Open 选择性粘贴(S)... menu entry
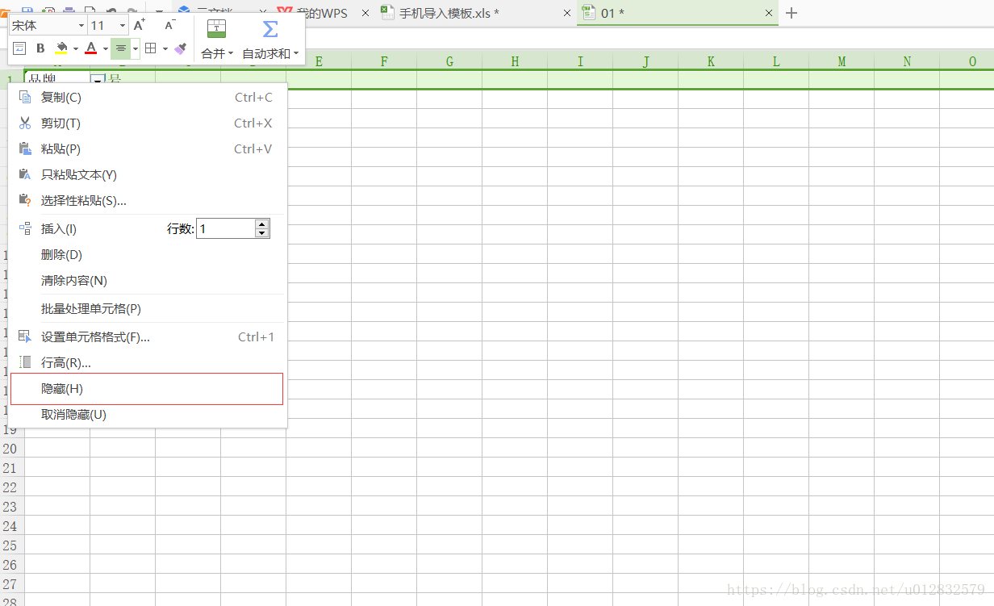This screenshot has height=606, width=994. point(148,201)
